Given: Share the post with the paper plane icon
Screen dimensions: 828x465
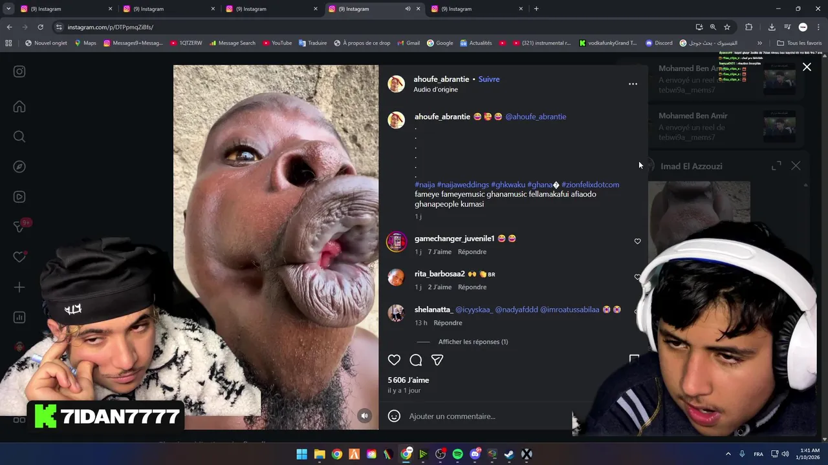Looking at the screenshot, I should 437,360.
